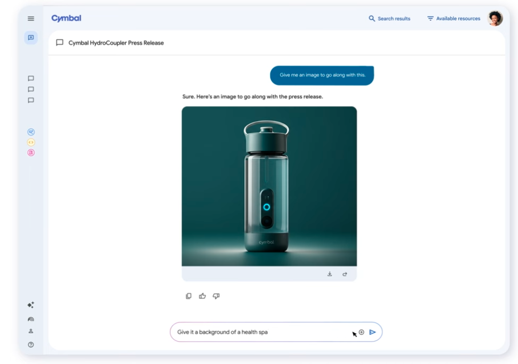Open the blue search resource icon
This screenshot has height=364, width=518.
tap(30, 131)
